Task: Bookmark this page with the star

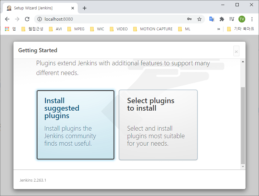Action: pyautogui.click(x=199, y=19)
